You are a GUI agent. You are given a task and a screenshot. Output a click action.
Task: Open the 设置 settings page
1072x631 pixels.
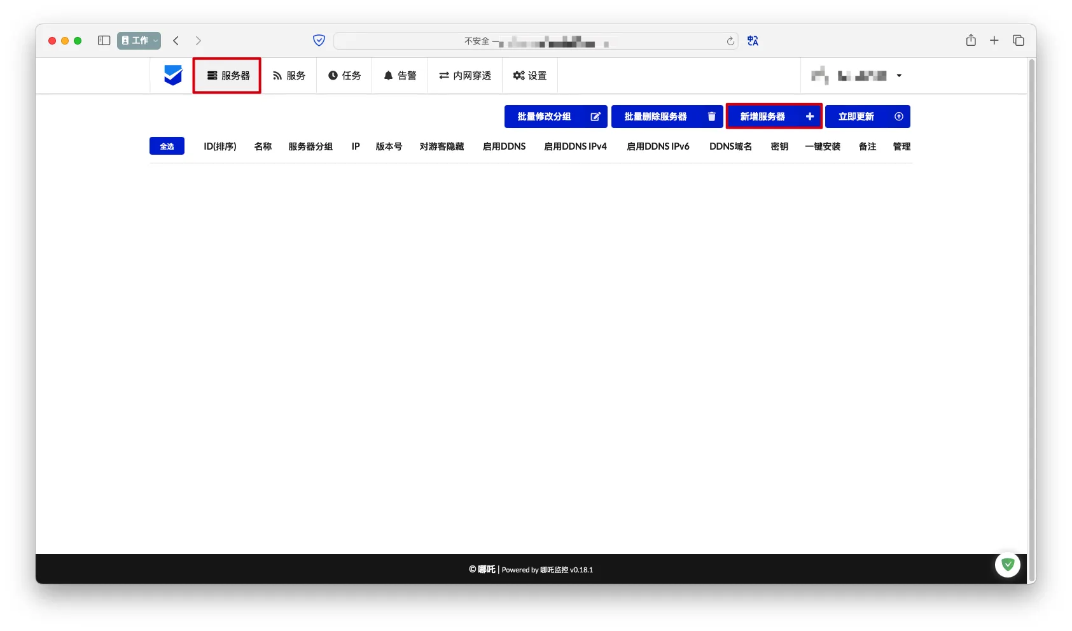pos(530,76)
